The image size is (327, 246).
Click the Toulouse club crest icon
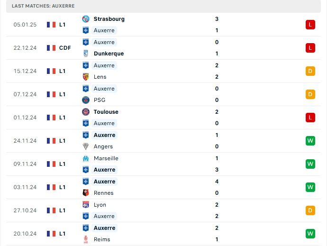point(86,112)
